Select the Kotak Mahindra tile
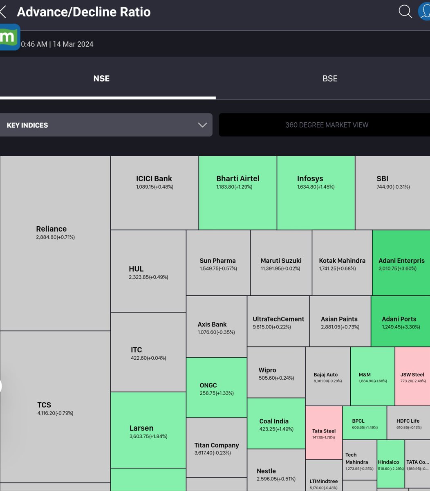The height and width of the screenshot is (491, 430). click(x=342, y=263)
